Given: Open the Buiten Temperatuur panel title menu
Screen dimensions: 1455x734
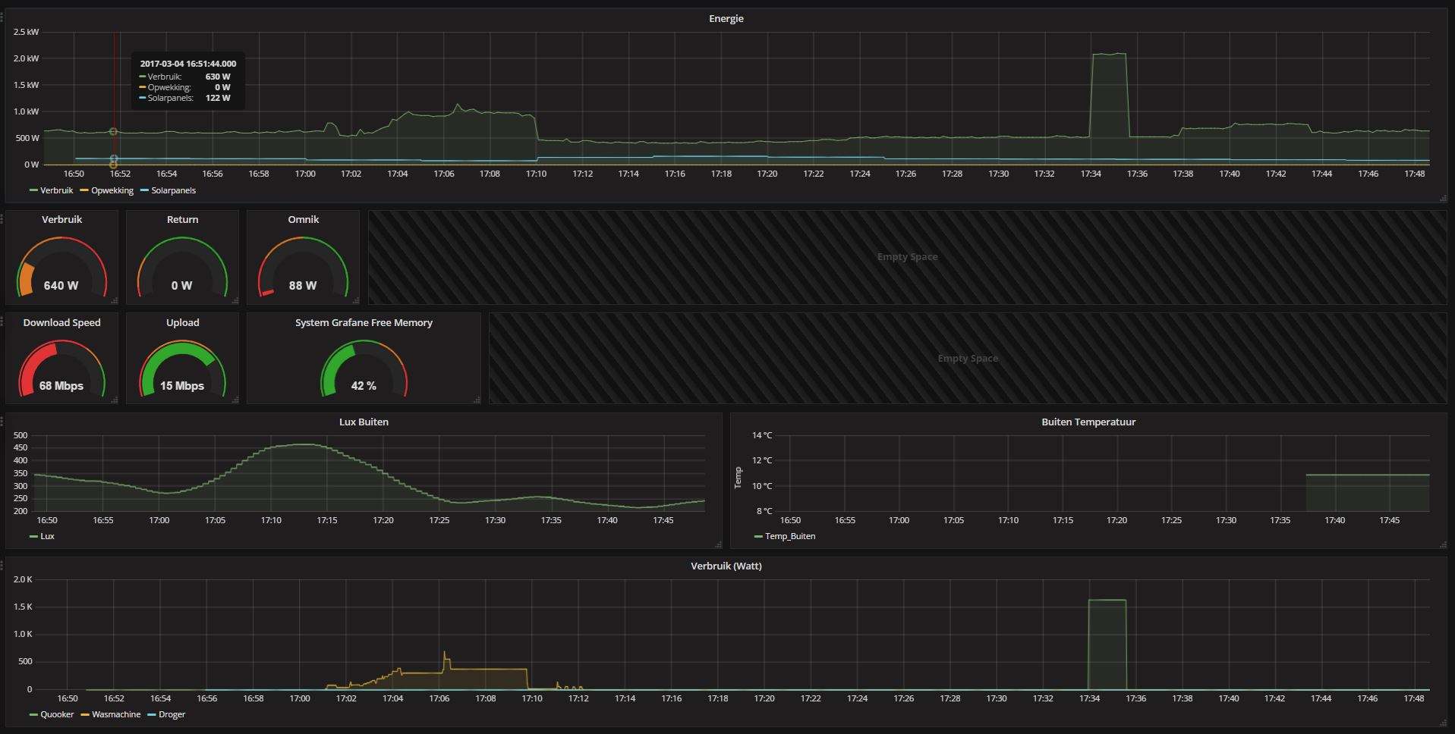Looking at the screenshot, I should tap(1088, 422).
